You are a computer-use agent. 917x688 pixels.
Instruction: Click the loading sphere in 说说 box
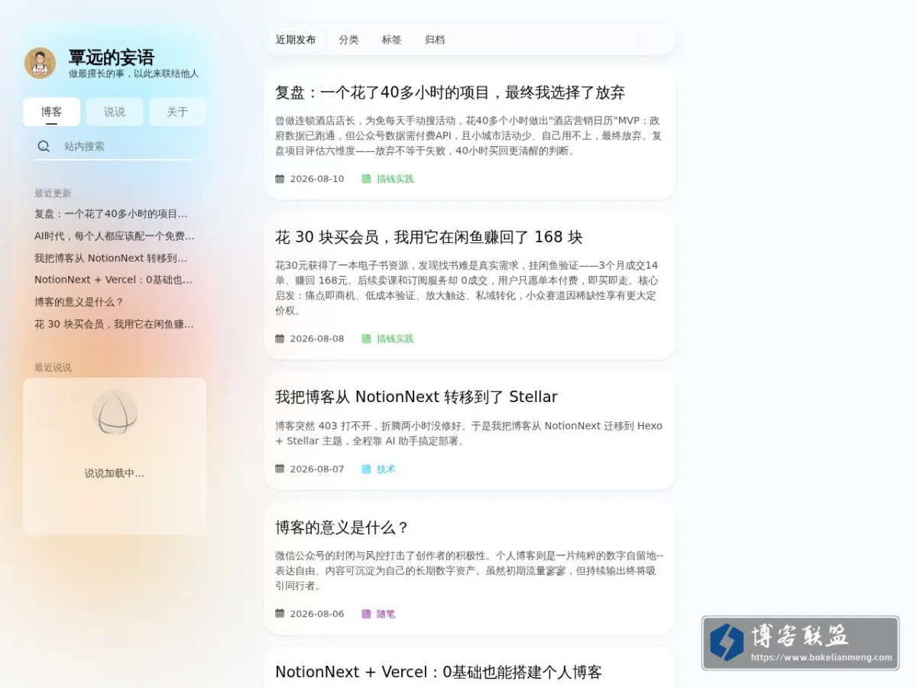click(115, 412)
